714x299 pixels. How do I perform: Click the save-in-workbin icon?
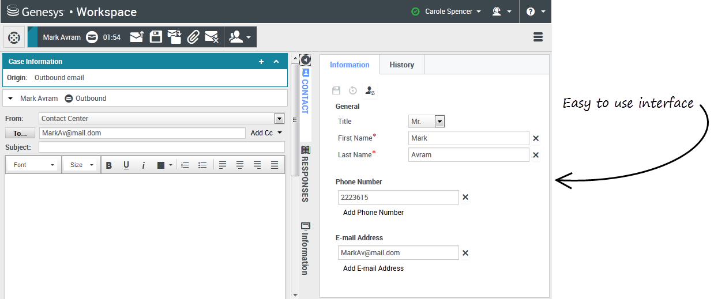pos(175,37)
